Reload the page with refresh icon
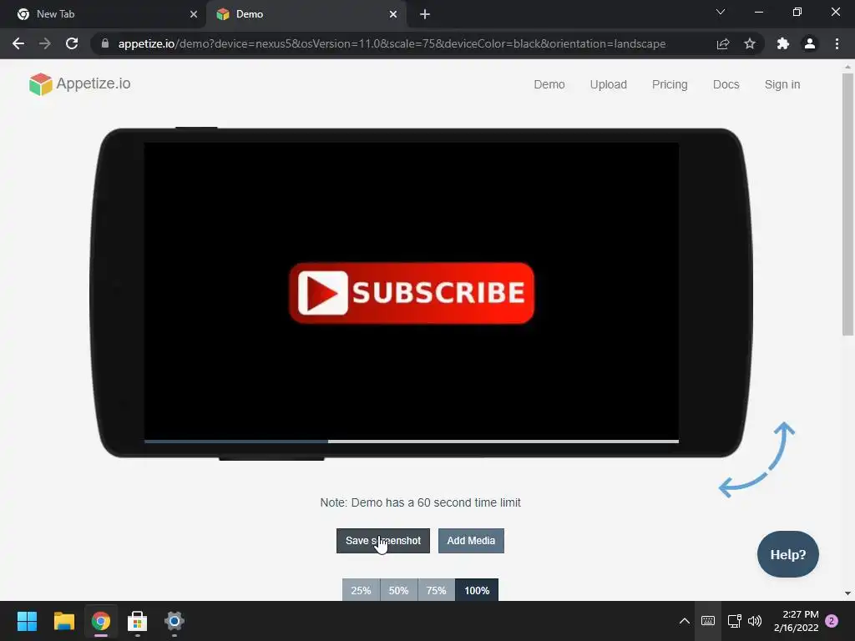The width and height of the screenshot is (855, 641). [x=72, y=43]
